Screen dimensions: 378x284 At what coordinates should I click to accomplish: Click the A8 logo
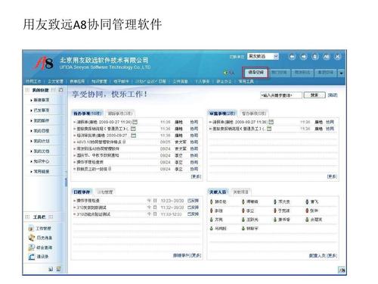(x=44, y=63)
